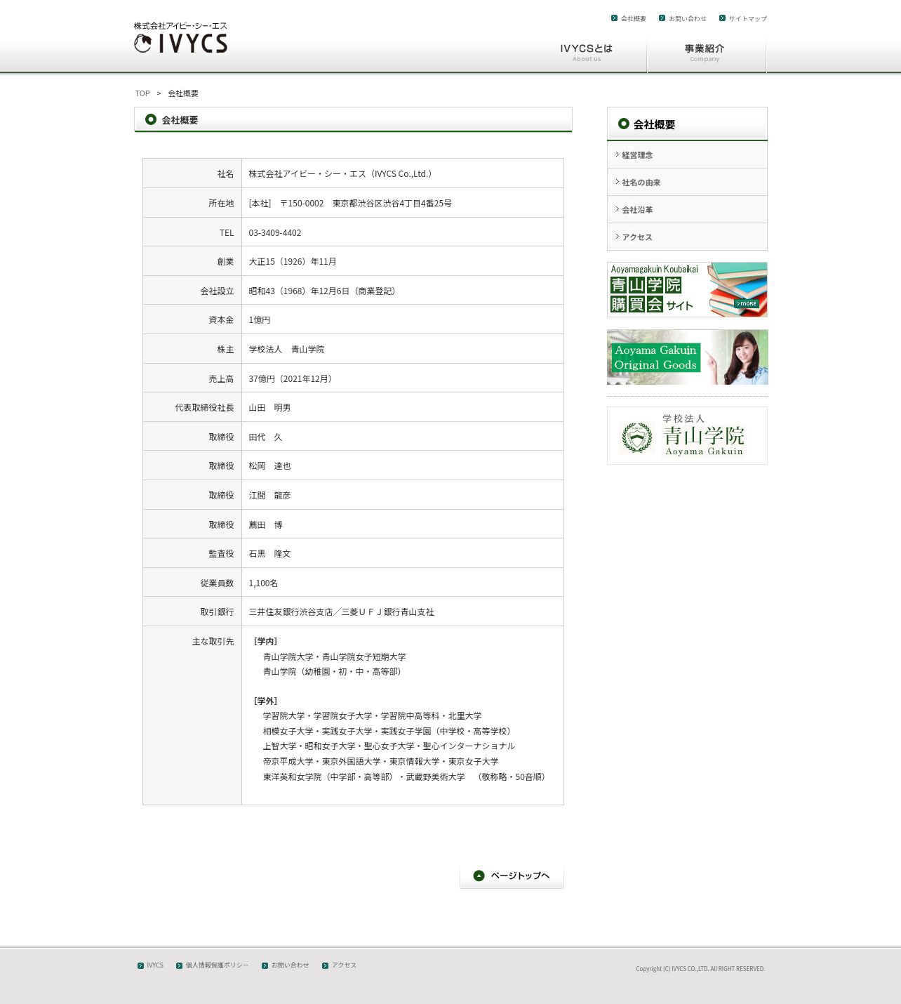901x1004 pixels.
Task: Click the chevron beside sidebar アクセス
Action: point(617,237)
